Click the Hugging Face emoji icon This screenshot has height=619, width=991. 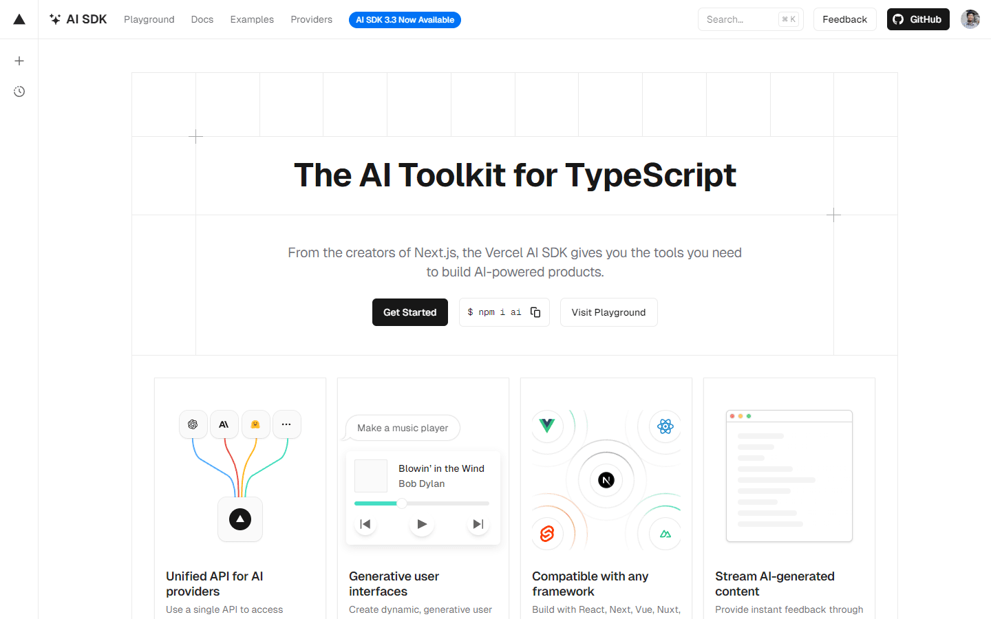coord(255,424)
